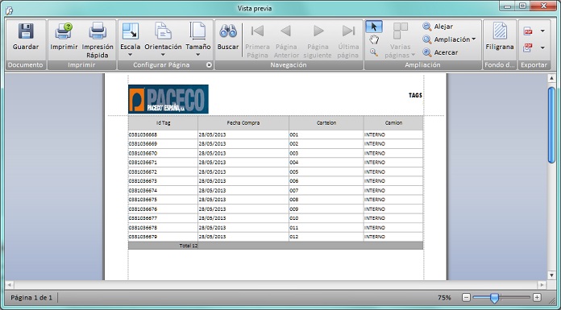561x310 pixels.
Task: Open the Escala scale option
Action: tap(131, 39)
